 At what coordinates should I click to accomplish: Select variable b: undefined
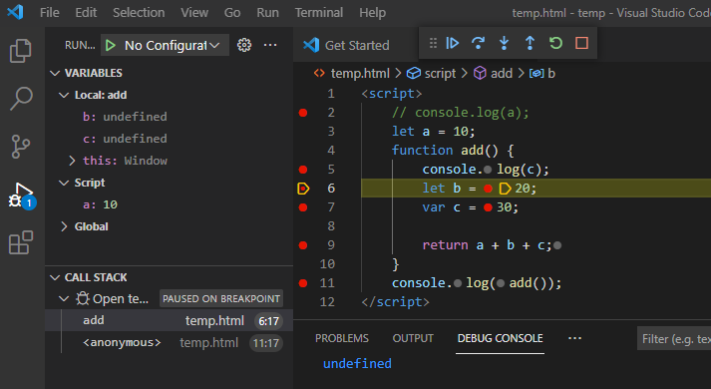click(125, 117)
